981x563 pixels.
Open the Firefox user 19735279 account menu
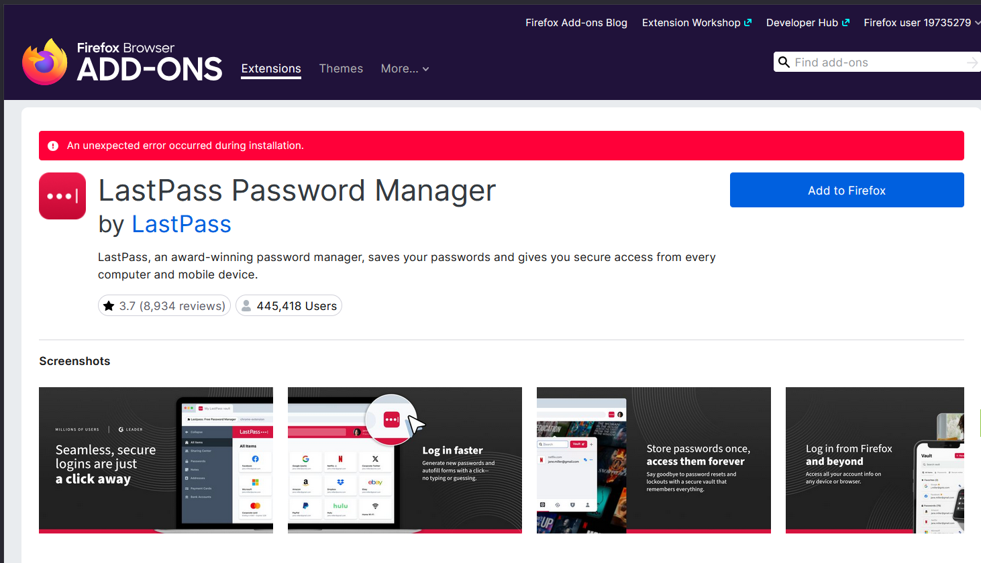(922, 23)
